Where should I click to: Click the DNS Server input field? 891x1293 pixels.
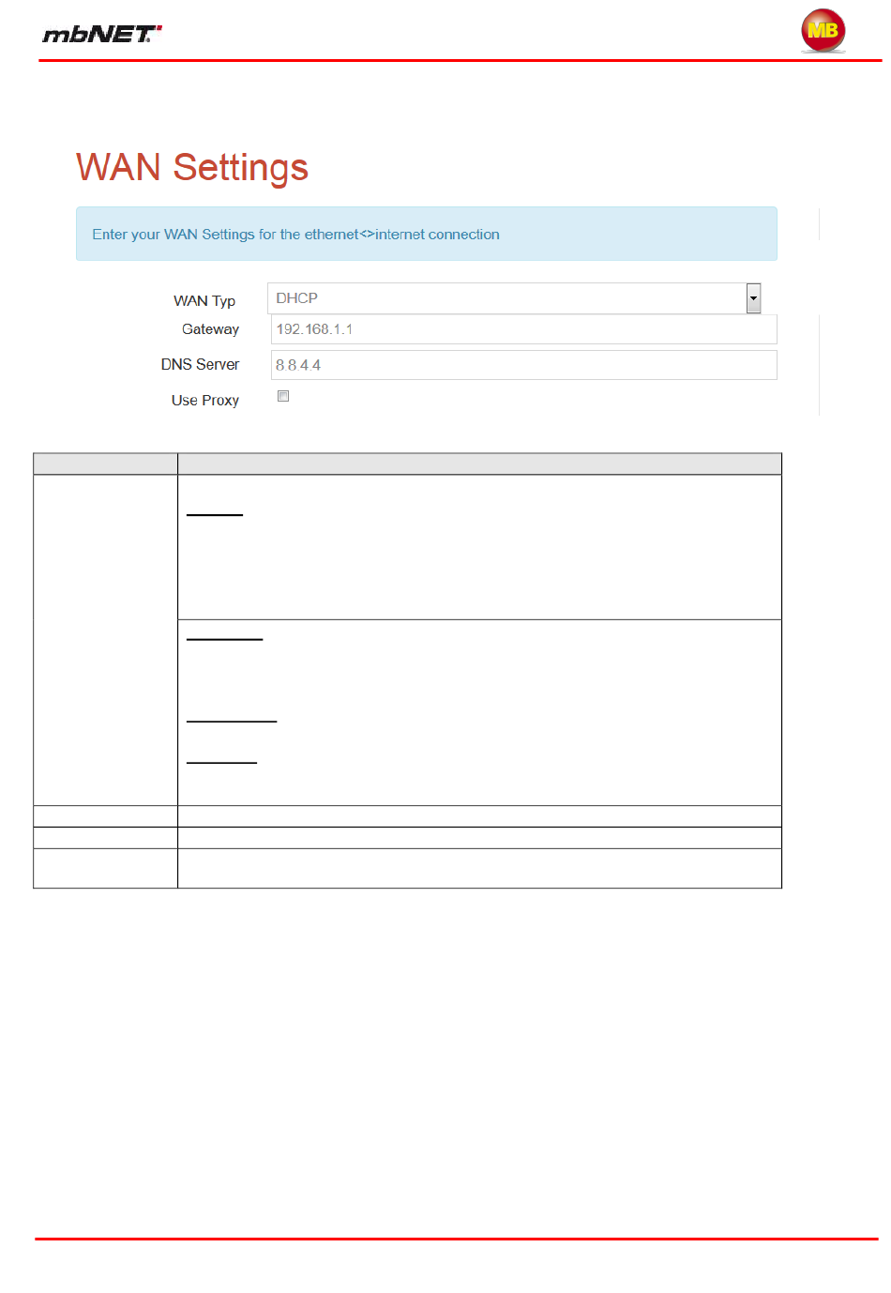click(523, 365)
